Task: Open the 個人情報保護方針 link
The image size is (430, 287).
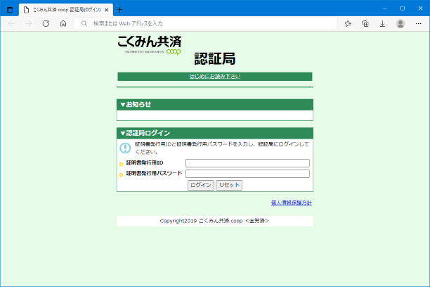Action: click(292, 203)
